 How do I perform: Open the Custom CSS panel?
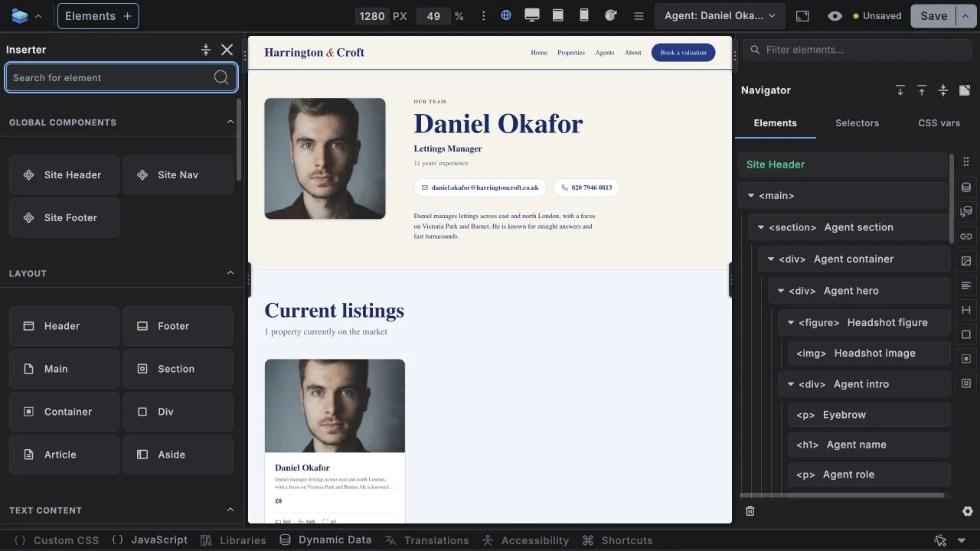[x=57, y=540]
